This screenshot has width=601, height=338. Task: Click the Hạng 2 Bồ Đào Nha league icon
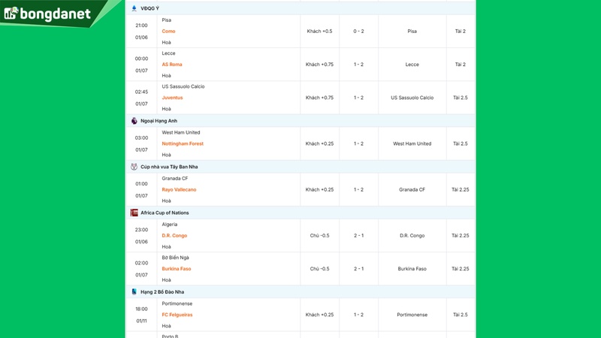tap(134, 291)
